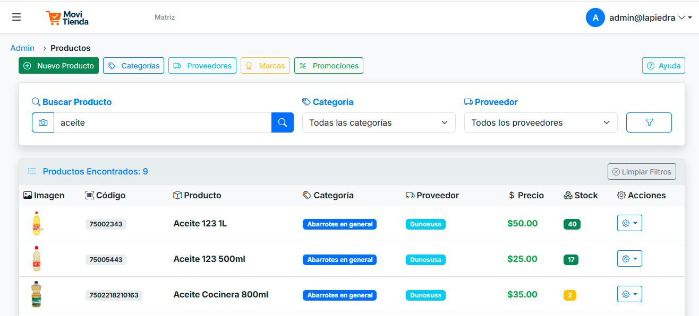
Task: Expand the actions dropdown for Aceite 123 500ml
Action: (x=636, y=258)
